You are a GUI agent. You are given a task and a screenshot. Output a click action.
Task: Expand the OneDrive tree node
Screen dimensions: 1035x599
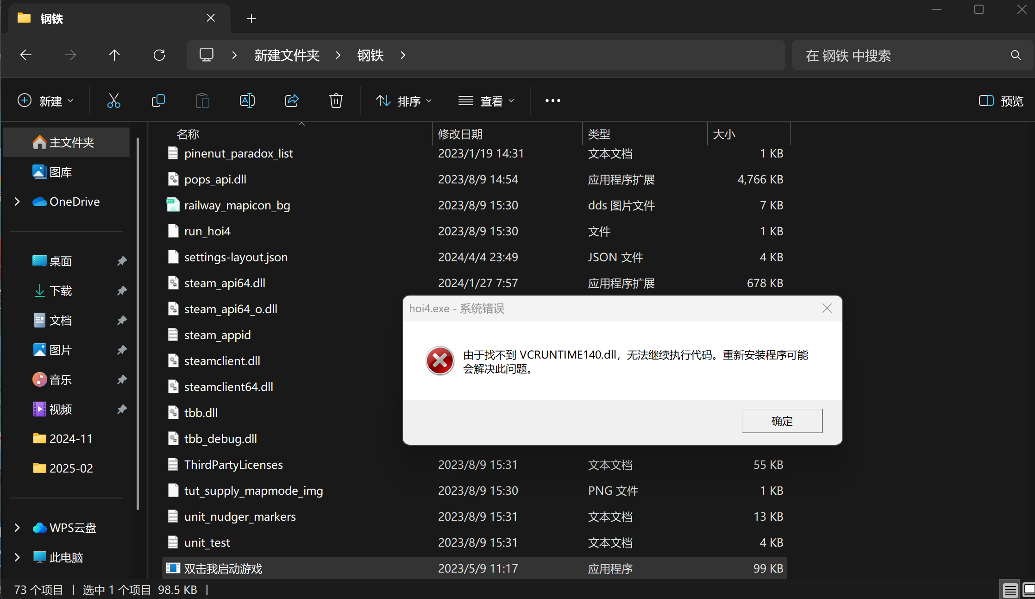[17, 202]
